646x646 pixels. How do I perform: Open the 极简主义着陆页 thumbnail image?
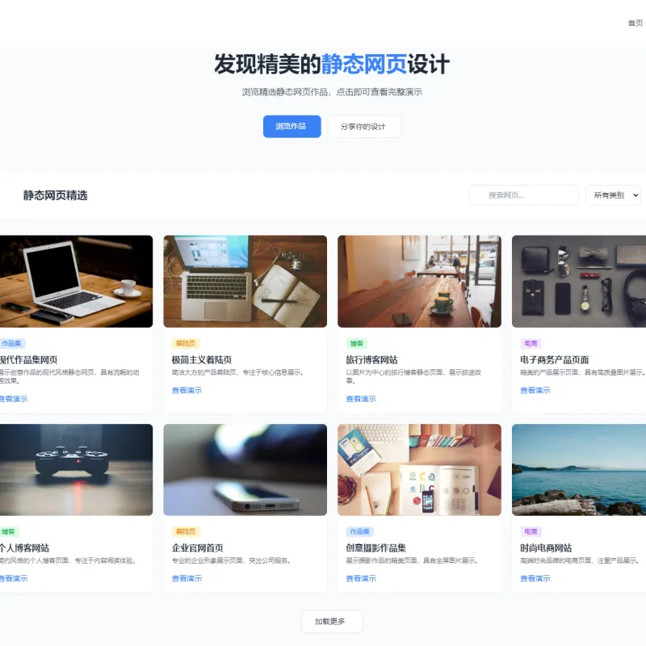(x=245, y=281)
